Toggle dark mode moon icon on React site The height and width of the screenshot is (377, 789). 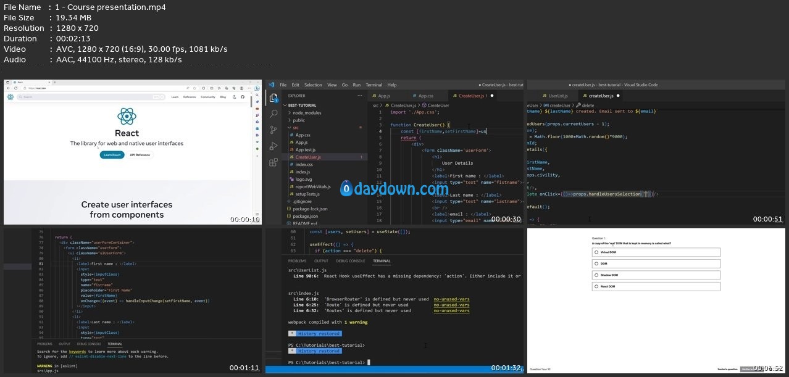tap(235, 97)
